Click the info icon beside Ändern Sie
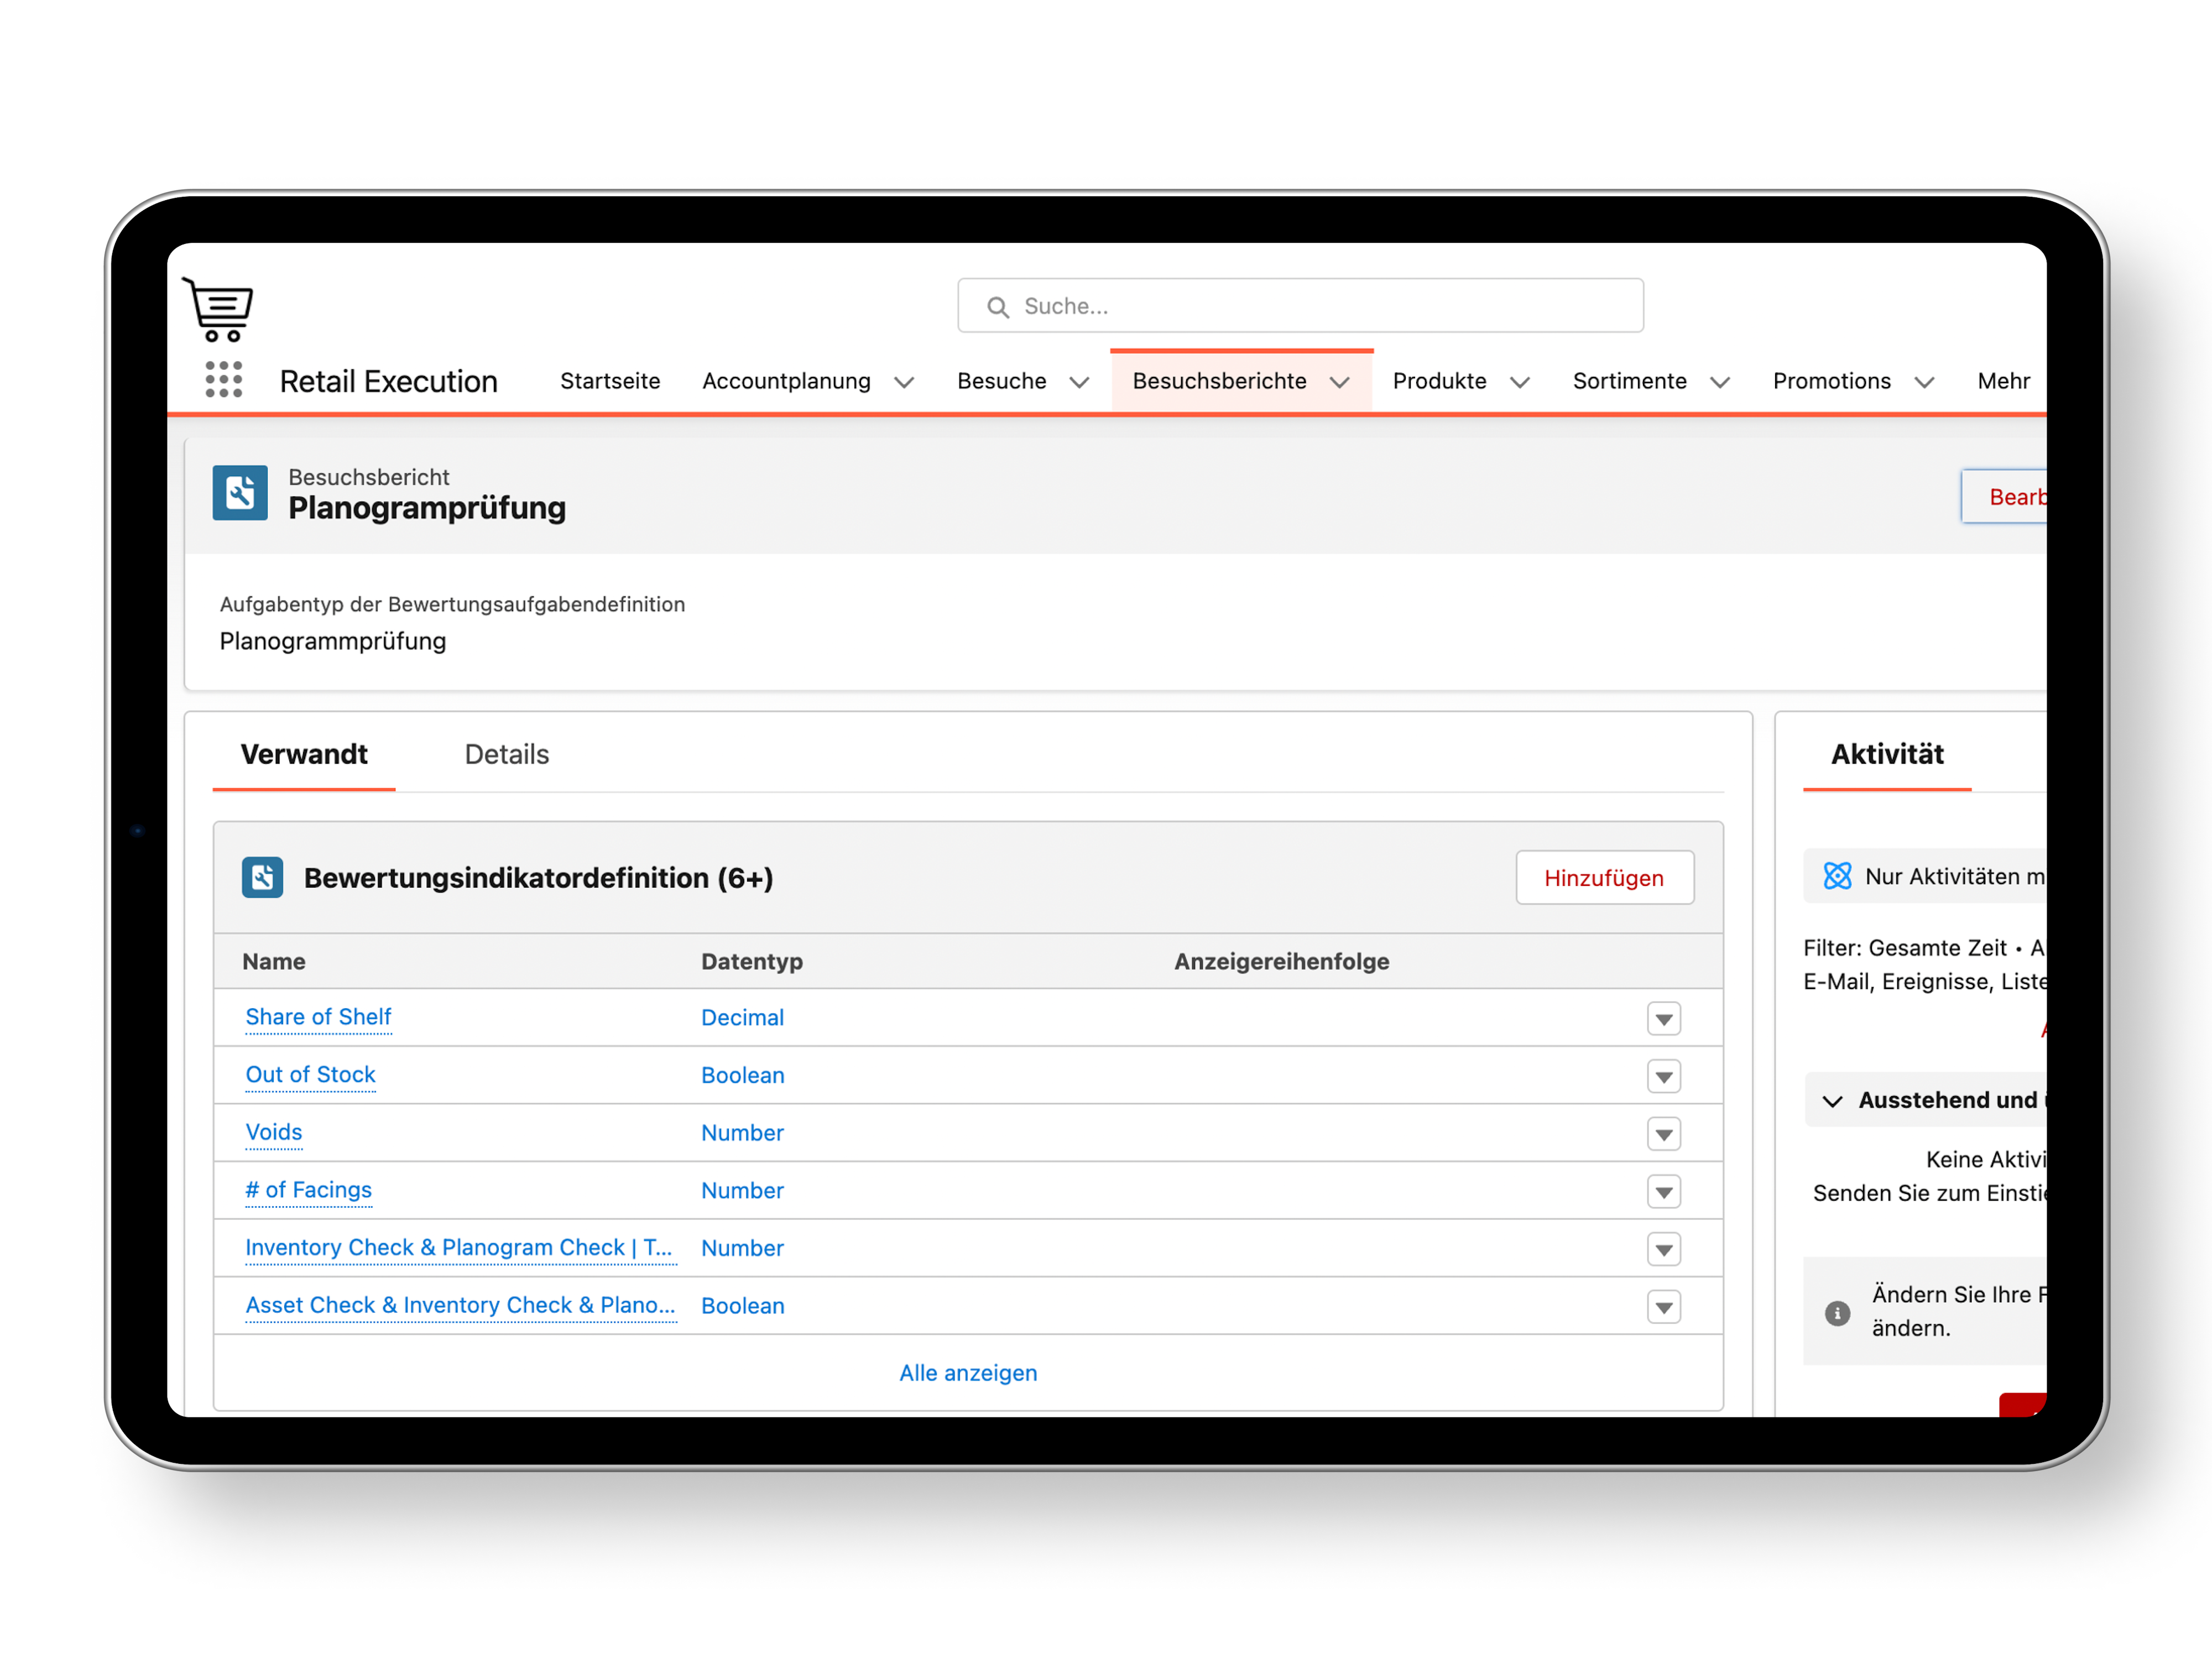 pos(1837,1312)
